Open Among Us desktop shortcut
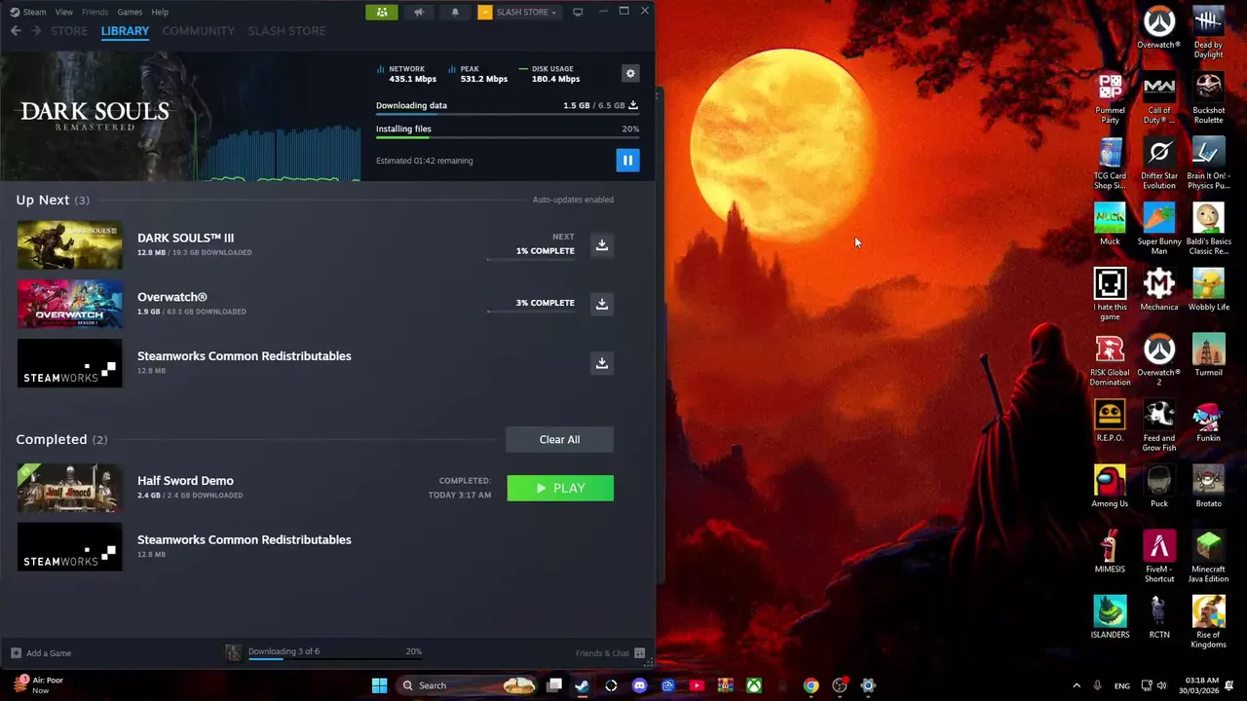The image size is (1247, 701). (x=1110, y=487)
